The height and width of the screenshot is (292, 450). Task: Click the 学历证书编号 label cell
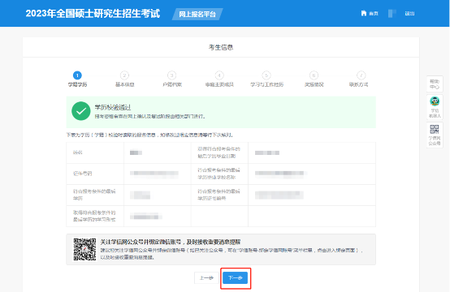pos(219,195)
